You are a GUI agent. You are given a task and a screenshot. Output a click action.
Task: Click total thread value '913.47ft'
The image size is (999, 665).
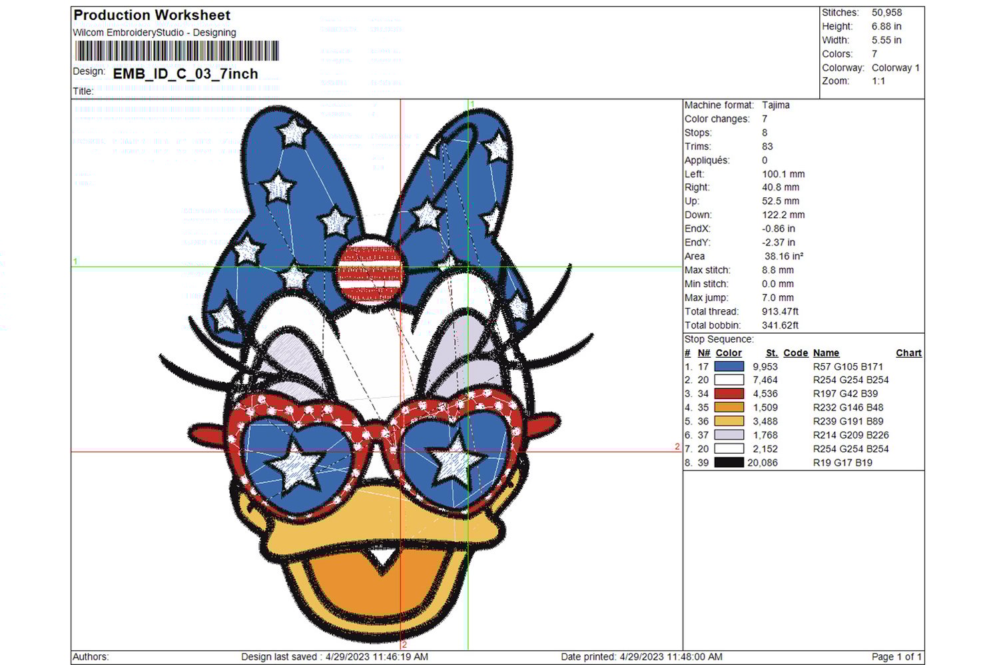click(x=780, y=312)
